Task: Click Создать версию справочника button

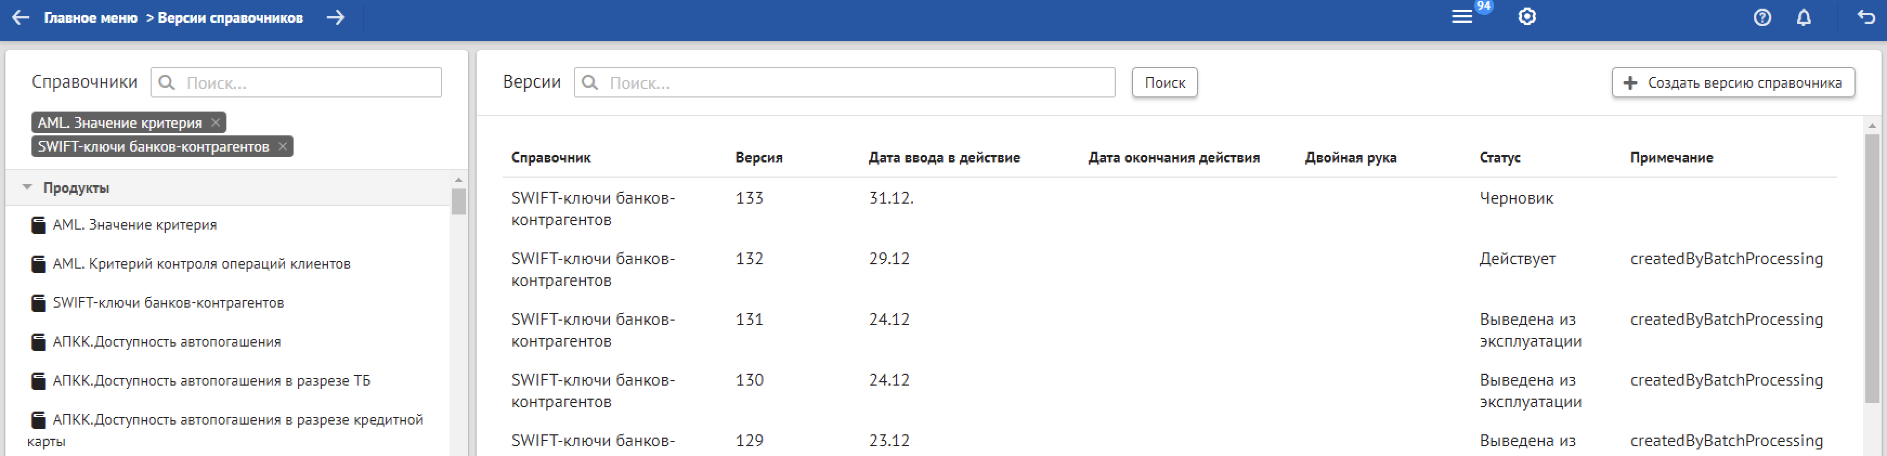Action: click(x=1733, y=83)
